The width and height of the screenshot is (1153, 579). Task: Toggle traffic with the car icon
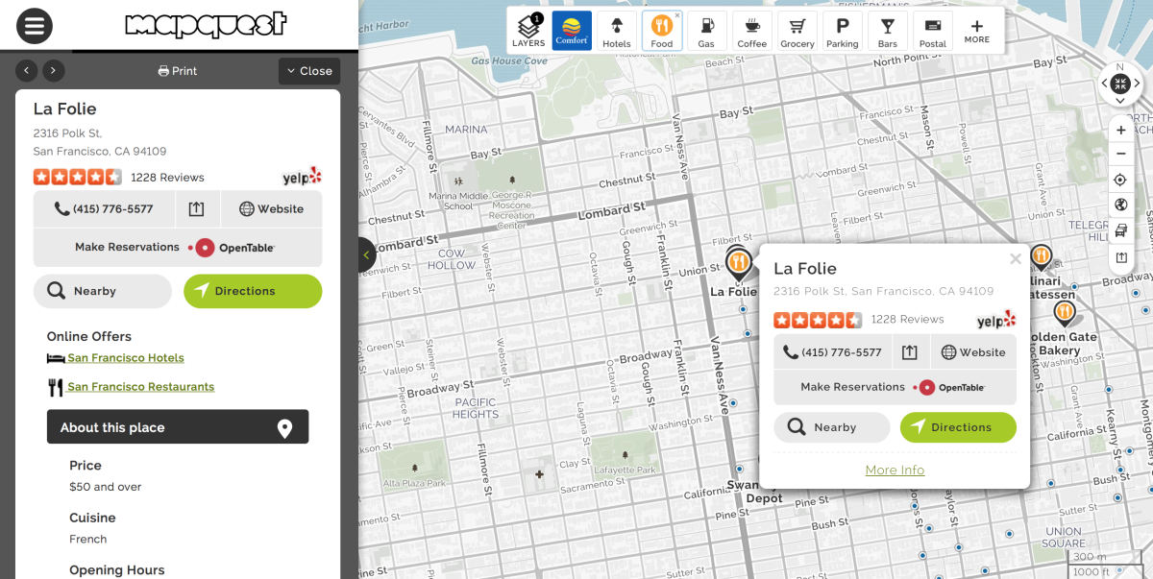coord(1120,229)
